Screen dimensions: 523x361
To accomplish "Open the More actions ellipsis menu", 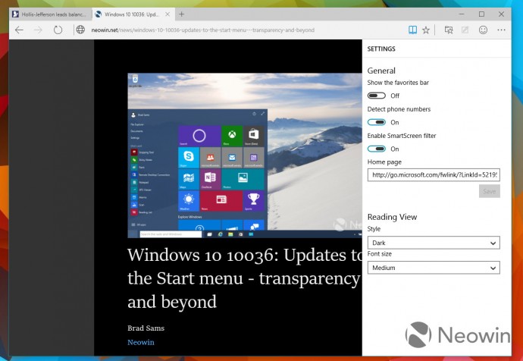I will pos(502,30).
